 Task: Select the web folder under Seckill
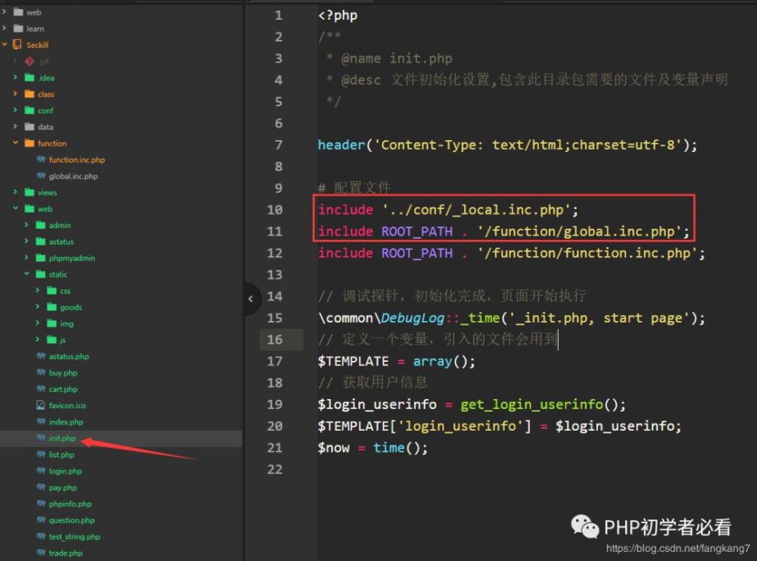pyautogui.click(x=45, y=209)
